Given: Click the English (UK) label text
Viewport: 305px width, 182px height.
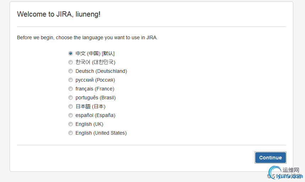Looking at the screenshot, I should pos(89,124).
